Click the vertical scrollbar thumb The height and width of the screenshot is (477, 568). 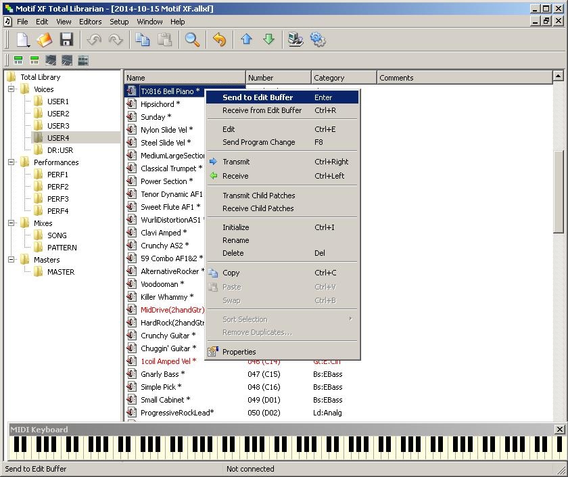[x=559, y=191]
